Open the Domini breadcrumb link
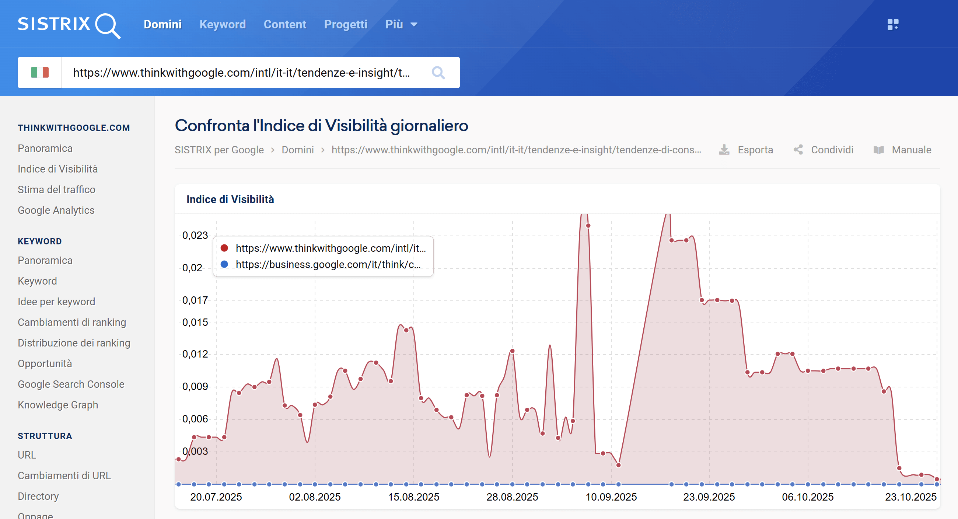The image size is (958, 519). click(297, 150)
